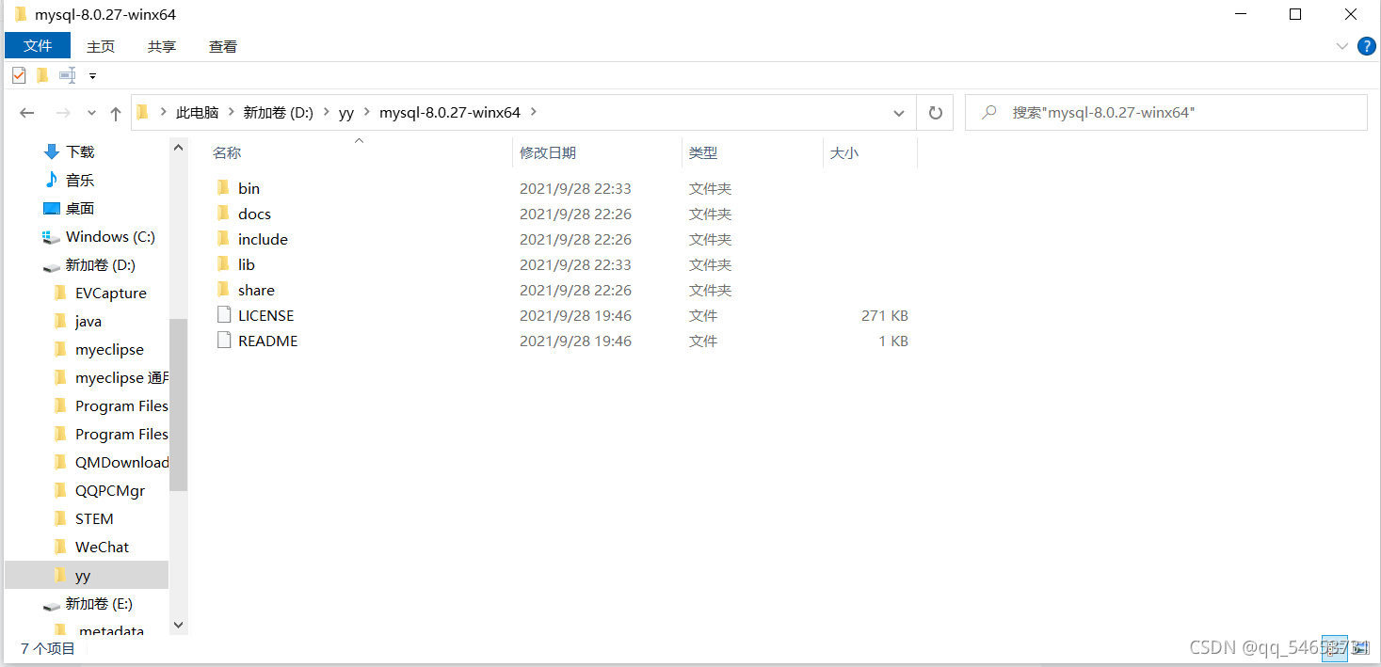Expand chevron after 此电脑 in breadcrumb
Viewport: 1381px width, 667px height.
click(231, 112)
